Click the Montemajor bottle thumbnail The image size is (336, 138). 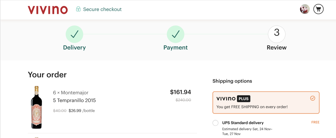[x=36, y=107]
